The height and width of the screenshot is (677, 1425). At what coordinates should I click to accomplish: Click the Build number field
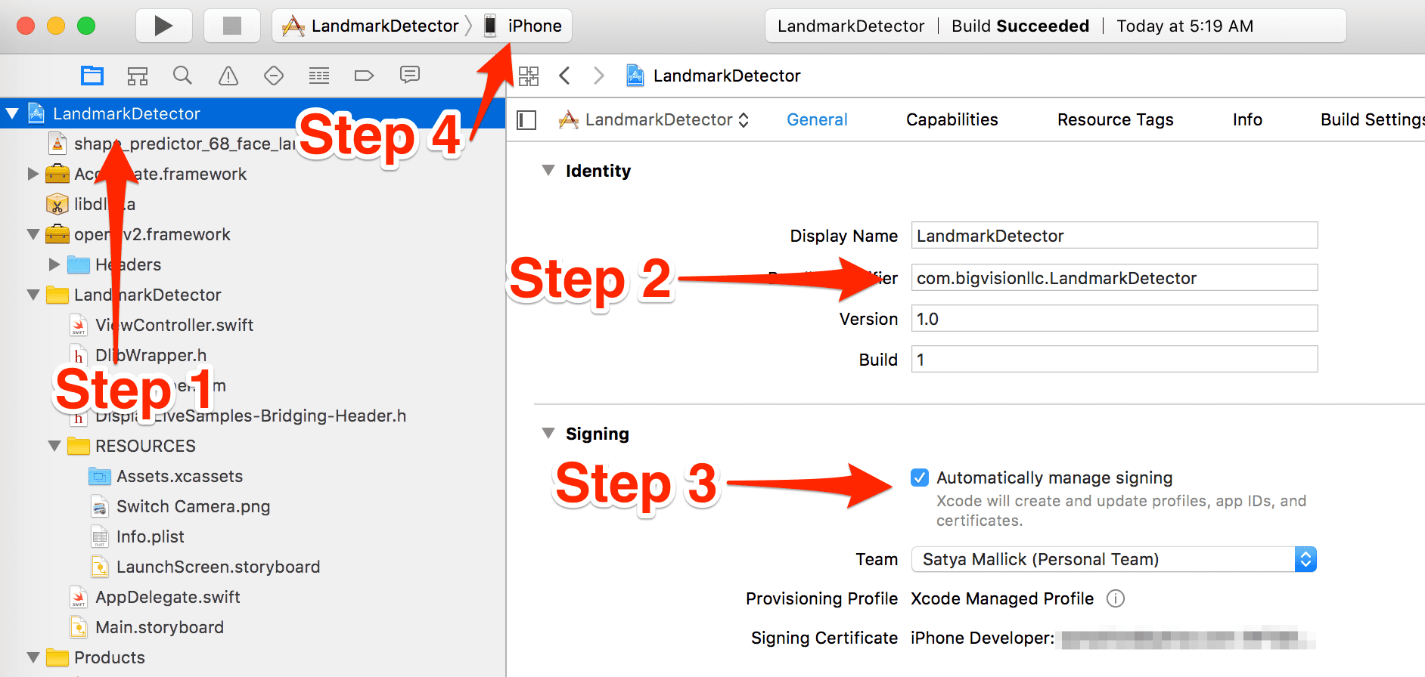1114,359
